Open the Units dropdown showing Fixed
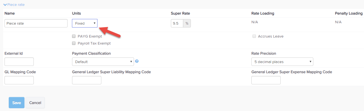 coord(85,23)
